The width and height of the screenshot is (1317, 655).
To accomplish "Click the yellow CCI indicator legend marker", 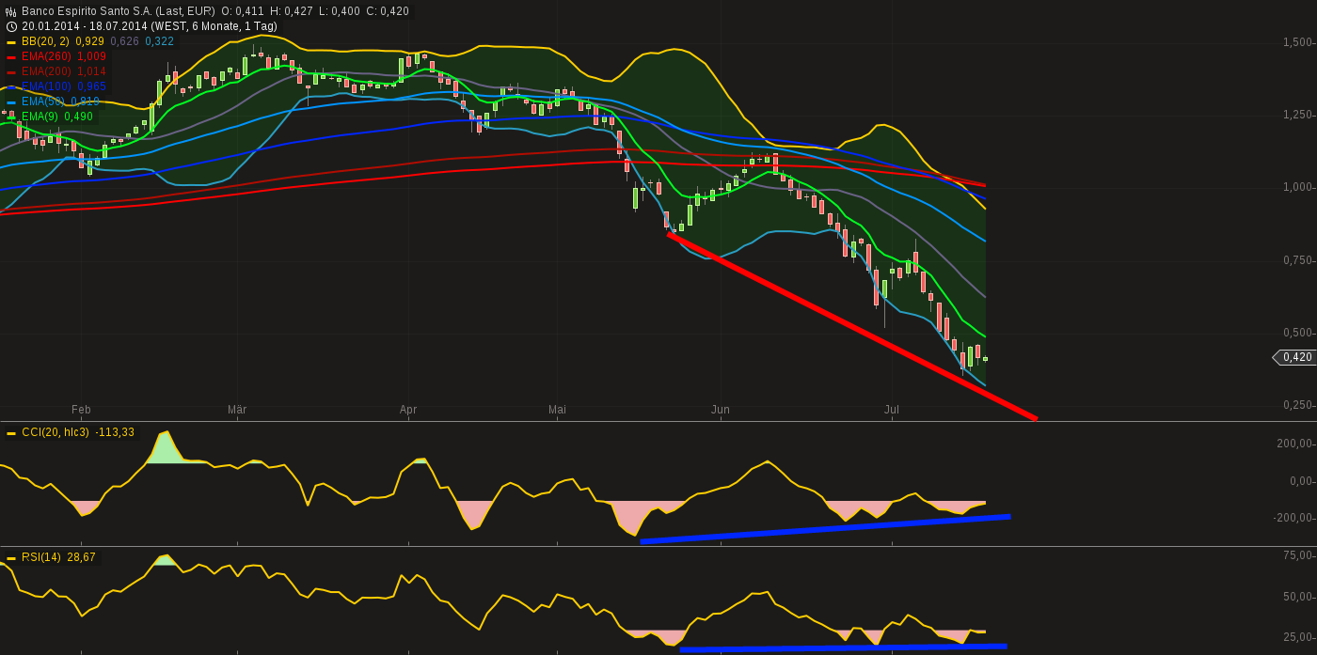I will 11,433.
